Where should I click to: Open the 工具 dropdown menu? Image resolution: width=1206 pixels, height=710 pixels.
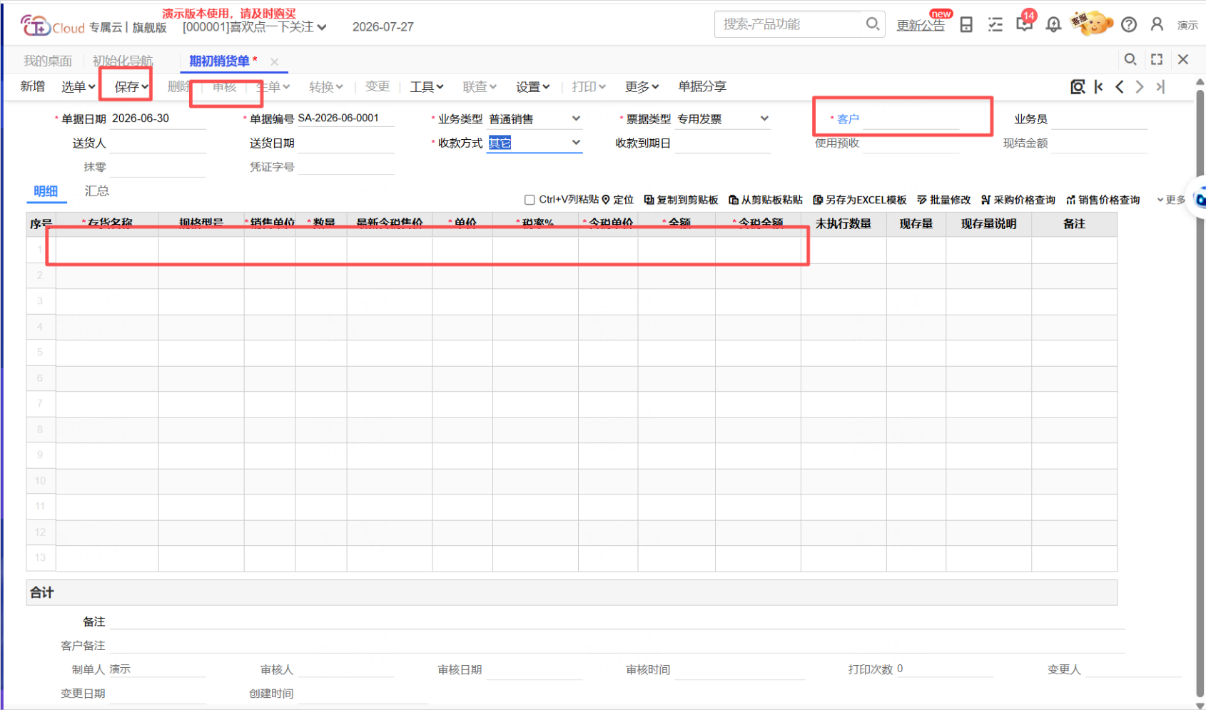(427, 86)
